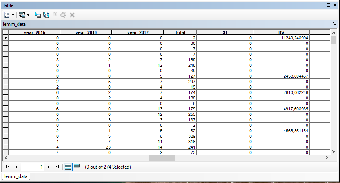This screenshot has height=183, width=340.
Task: Go to the first record
Action: point(8,167)
